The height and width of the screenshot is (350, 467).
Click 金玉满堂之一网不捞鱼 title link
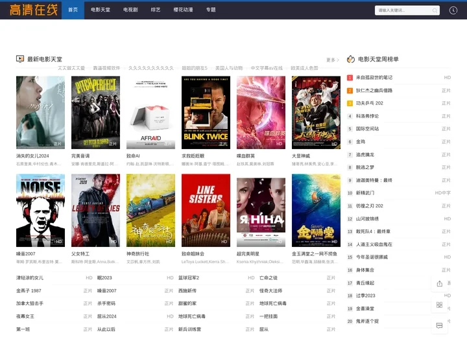click(315, 254)
